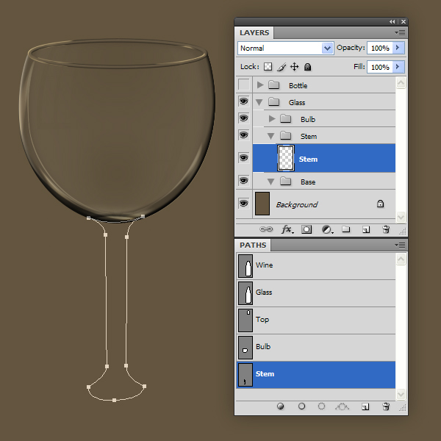Expand the Bulb group
441x441 pixels.
pos(272,118)
